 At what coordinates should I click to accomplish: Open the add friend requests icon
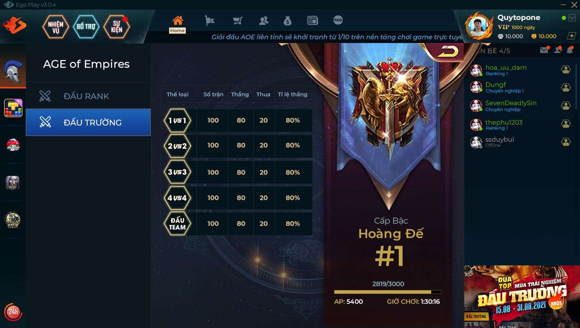558,50
